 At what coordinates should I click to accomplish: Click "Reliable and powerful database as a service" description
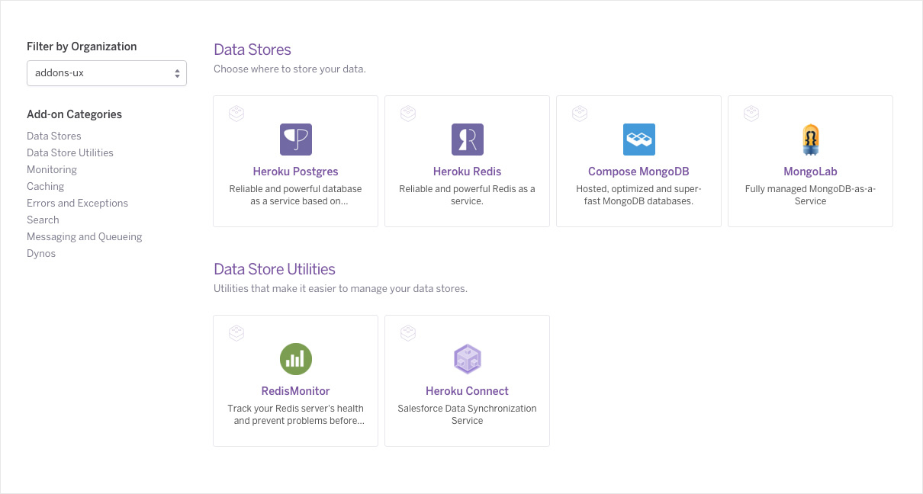click(296, 195)
